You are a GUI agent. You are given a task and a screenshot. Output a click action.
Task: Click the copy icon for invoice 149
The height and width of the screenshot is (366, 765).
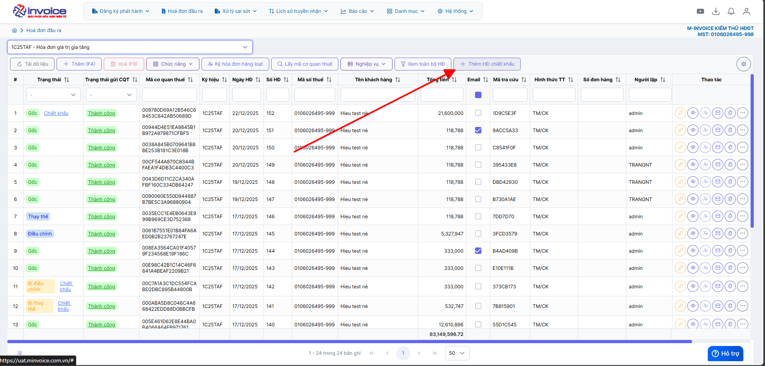point(730,165)
